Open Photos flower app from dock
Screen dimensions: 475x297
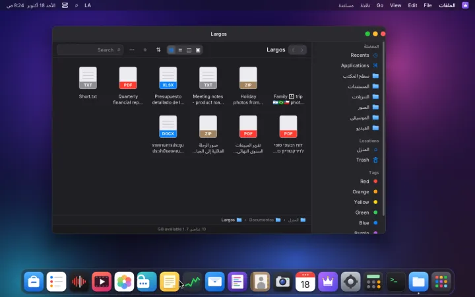point(124,282)
